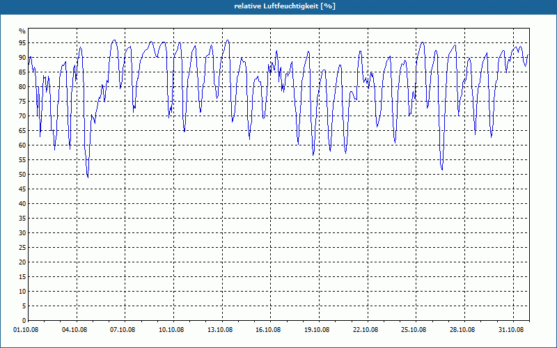Click the y-axis value 90
Screen dimensions: 557x348
[x=22, y=58]
